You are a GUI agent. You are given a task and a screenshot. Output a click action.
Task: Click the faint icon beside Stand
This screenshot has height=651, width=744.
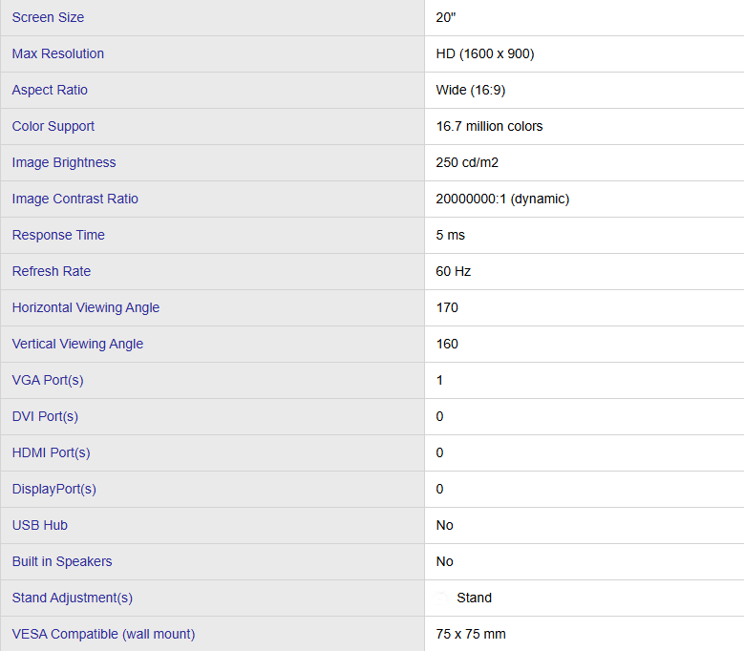443,598
